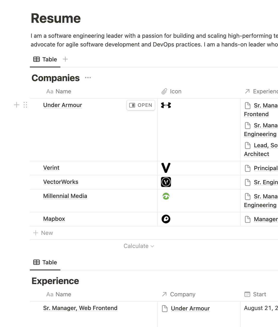Open Companies database options ellipsis
The width and height of the screenshot is (278, 327).
[x=88, y=78]
